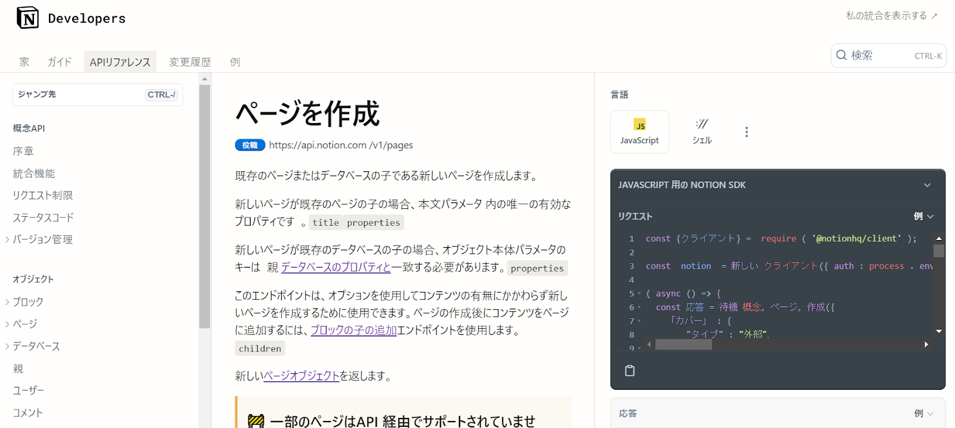Click the 検索 search box
This screenshot has height=428, width=955.
tap(888, 56)
